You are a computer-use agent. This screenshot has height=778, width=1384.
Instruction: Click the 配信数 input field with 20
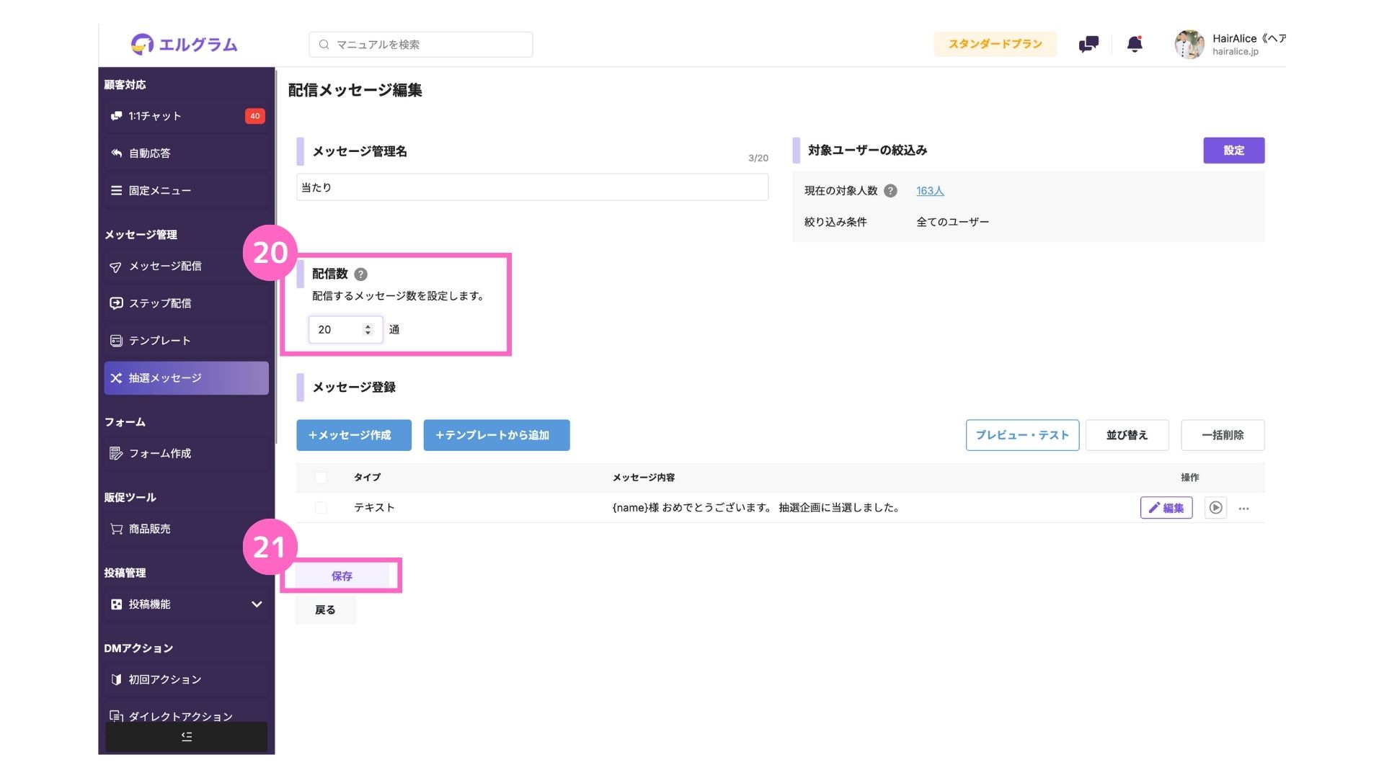click(345, 329)
